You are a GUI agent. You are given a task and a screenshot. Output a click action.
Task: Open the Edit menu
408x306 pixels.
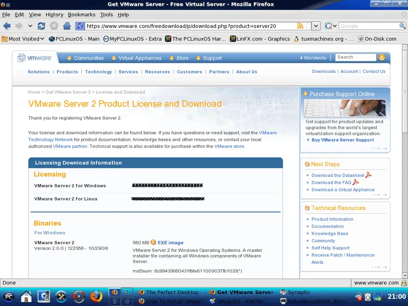click(19, 15)
